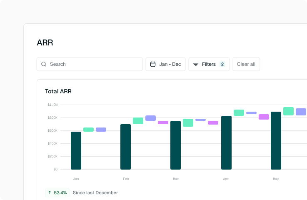307x200 pixels.
Task: Click the filter count badge showing 2
Action: [x=222, y=64]
